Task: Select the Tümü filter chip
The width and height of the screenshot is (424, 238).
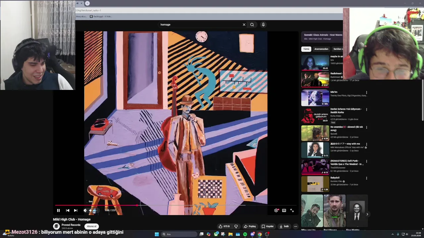Action: click(306, 49)
